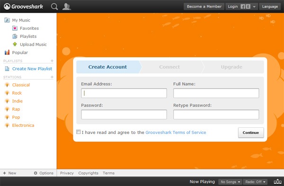The image size is (284, 186).
Task: Open the No Songs dropdown
Action: pos(230,182)
